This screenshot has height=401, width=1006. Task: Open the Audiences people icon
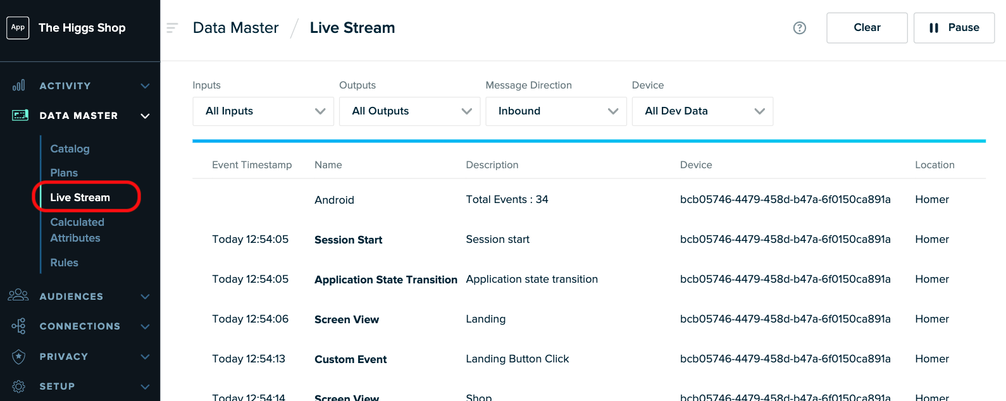tap(18, 295)
